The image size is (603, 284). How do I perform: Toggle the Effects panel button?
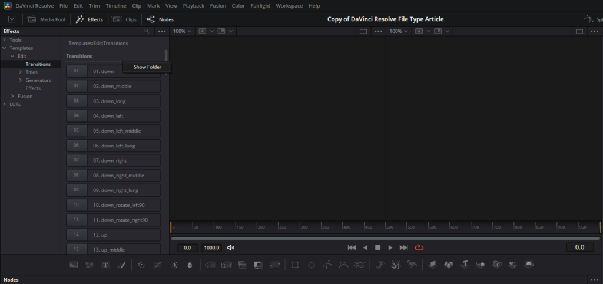click(x=90, y=19)
